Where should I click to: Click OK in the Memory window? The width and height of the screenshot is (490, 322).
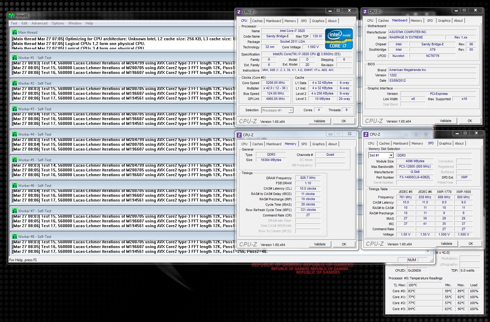tap(344, 244)
